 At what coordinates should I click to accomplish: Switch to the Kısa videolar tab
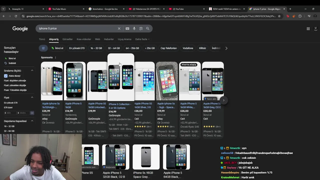coord(84,39)
